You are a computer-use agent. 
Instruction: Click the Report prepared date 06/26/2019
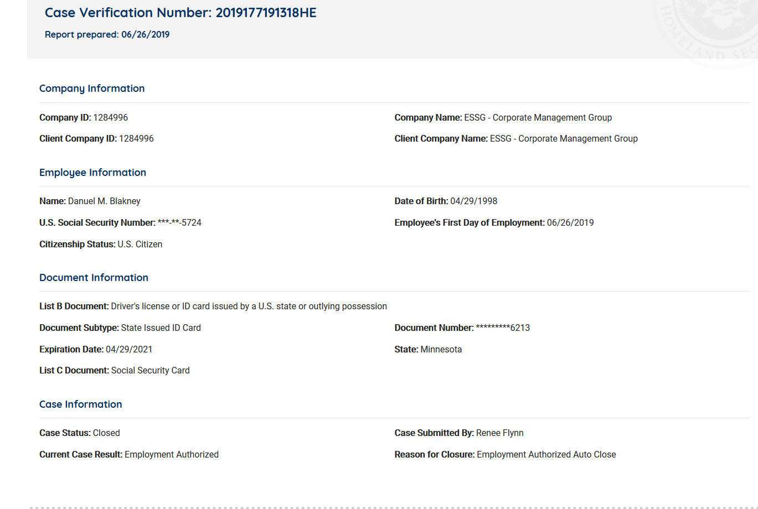pos(145,35)
